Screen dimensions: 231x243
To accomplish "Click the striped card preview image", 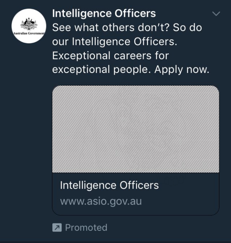I will [135, 129].
